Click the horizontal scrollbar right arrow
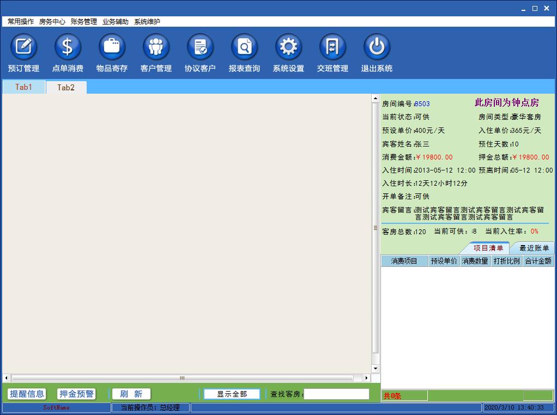557x415 pixels. tap(366, 378)
